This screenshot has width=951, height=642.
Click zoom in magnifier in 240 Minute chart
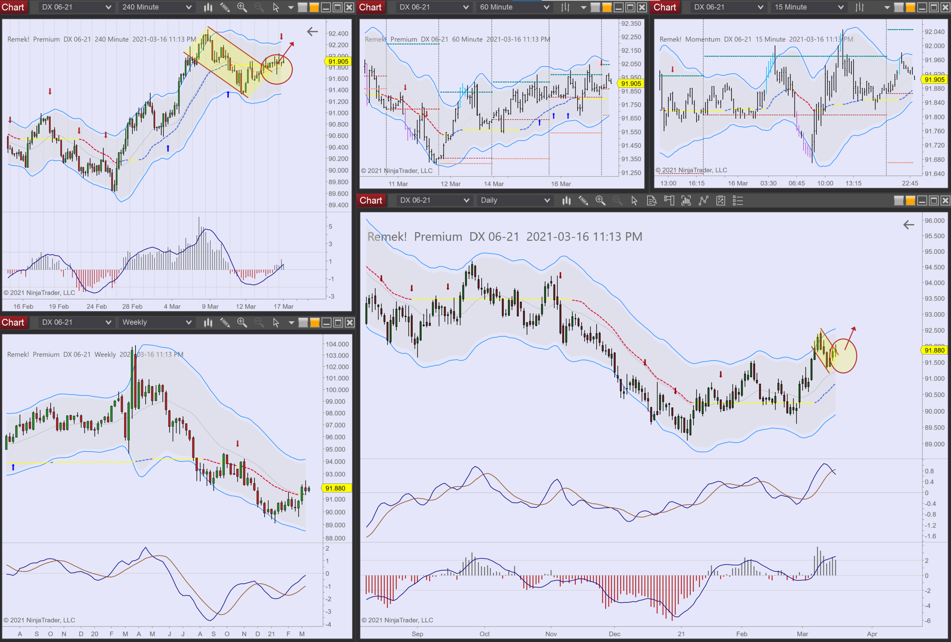(x=242, y=7)
